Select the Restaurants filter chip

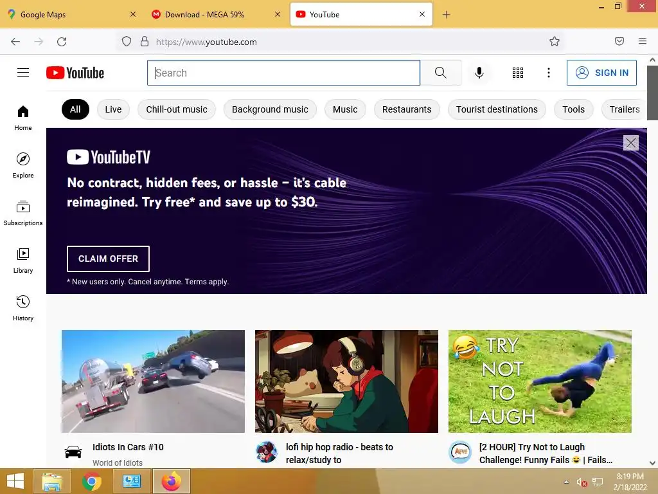[x=407, y=109]
